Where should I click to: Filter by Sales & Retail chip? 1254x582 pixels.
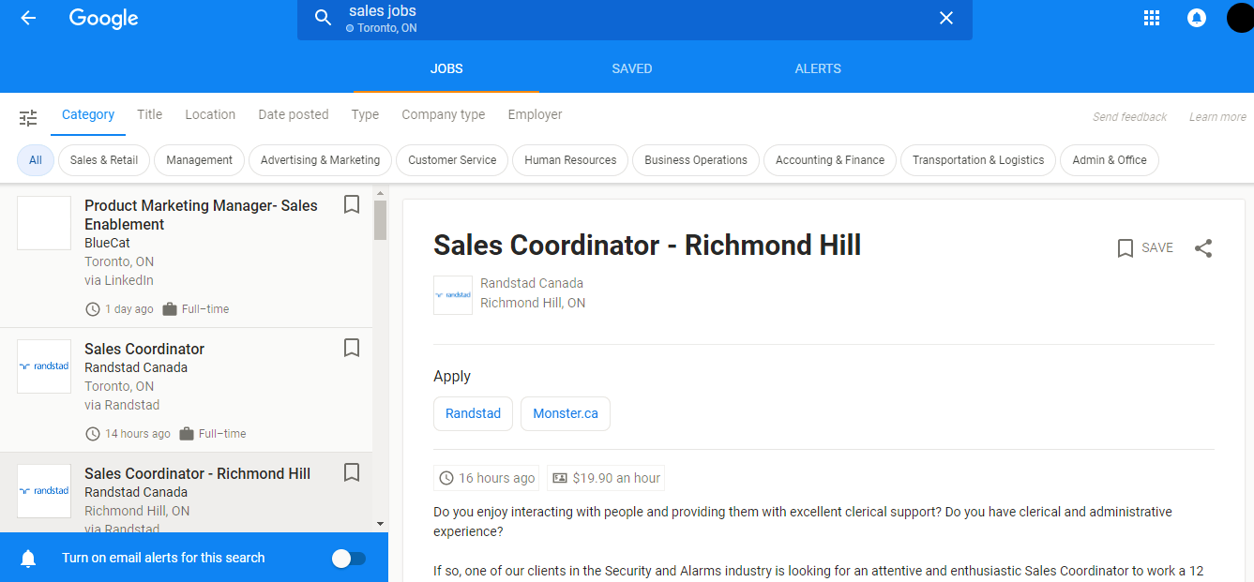tap(104, 160)
